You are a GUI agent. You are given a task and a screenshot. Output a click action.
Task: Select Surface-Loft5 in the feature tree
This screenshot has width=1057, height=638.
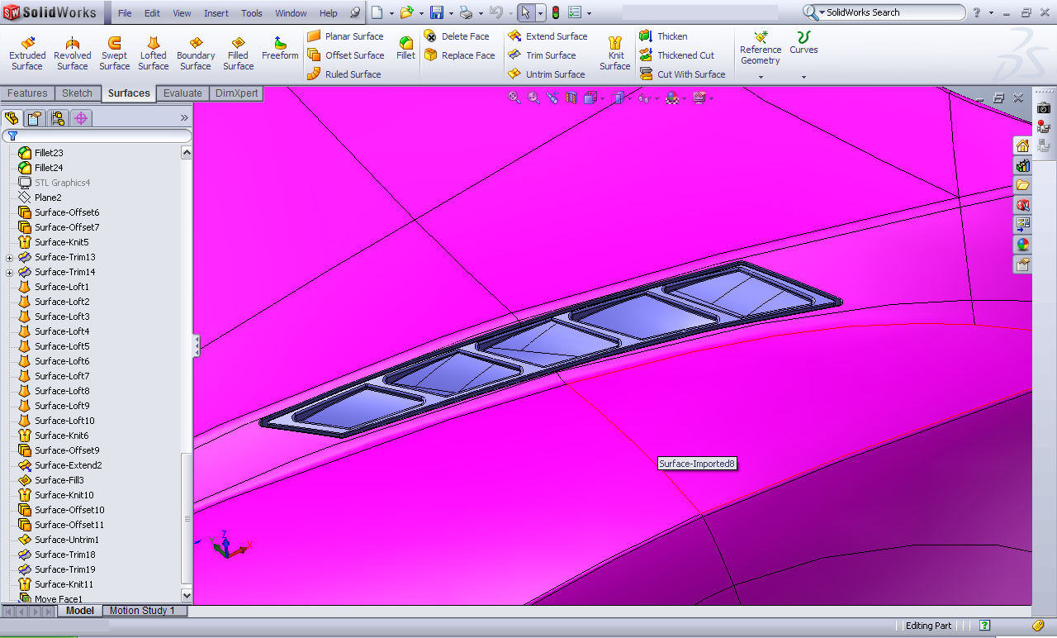[62, 346]
